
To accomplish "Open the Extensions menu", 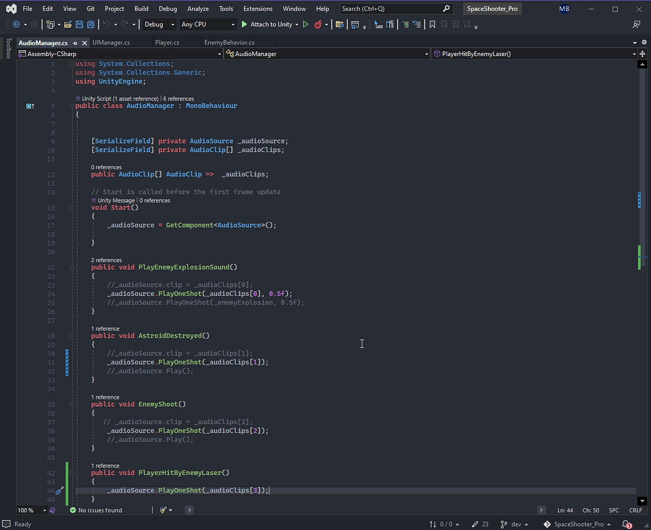I will point(258,9).
